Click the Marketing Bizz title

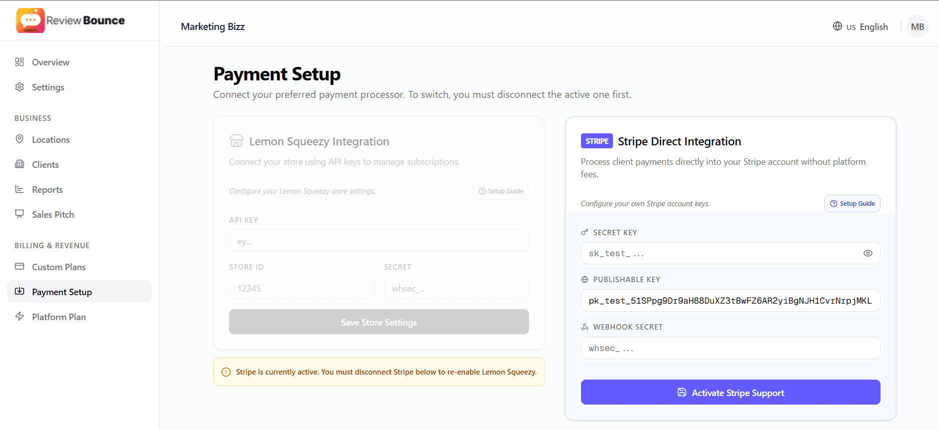tap(213, 26)
